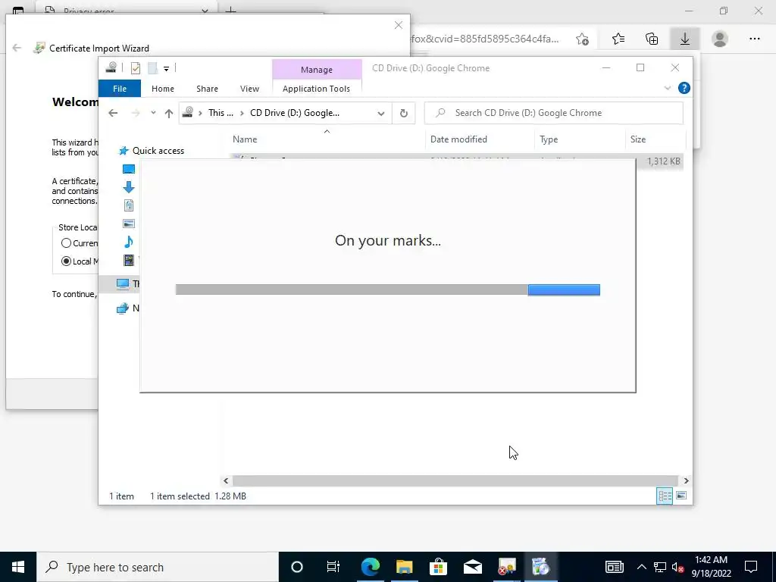Open the Windows Start menu
This screenshot has height=582, width=776.
tap(18, 567)
